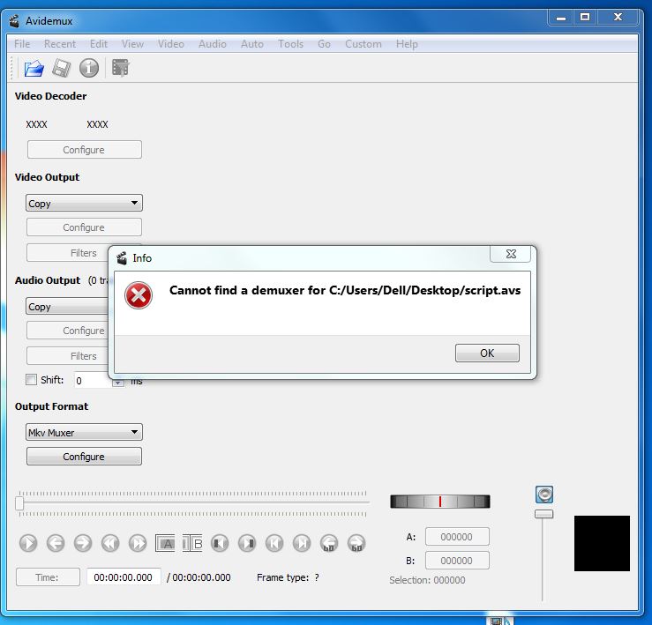
Task: Go to next frame arrow
Action: pos(83,543)
